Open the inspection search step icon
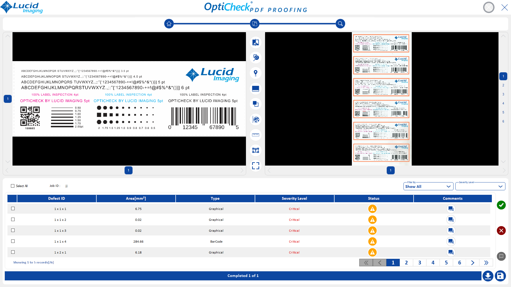511x287 pixels. [340, 24]
